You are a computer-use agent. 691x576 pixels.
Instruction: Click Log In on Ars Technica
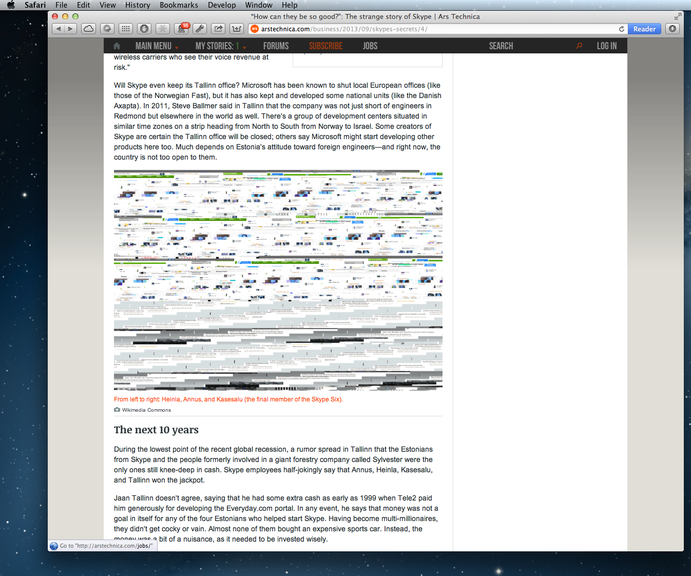[607, 46]
